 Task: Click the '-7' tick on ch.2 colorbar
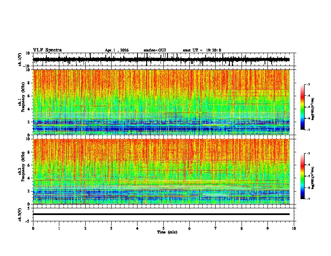(x=308, y=199)
